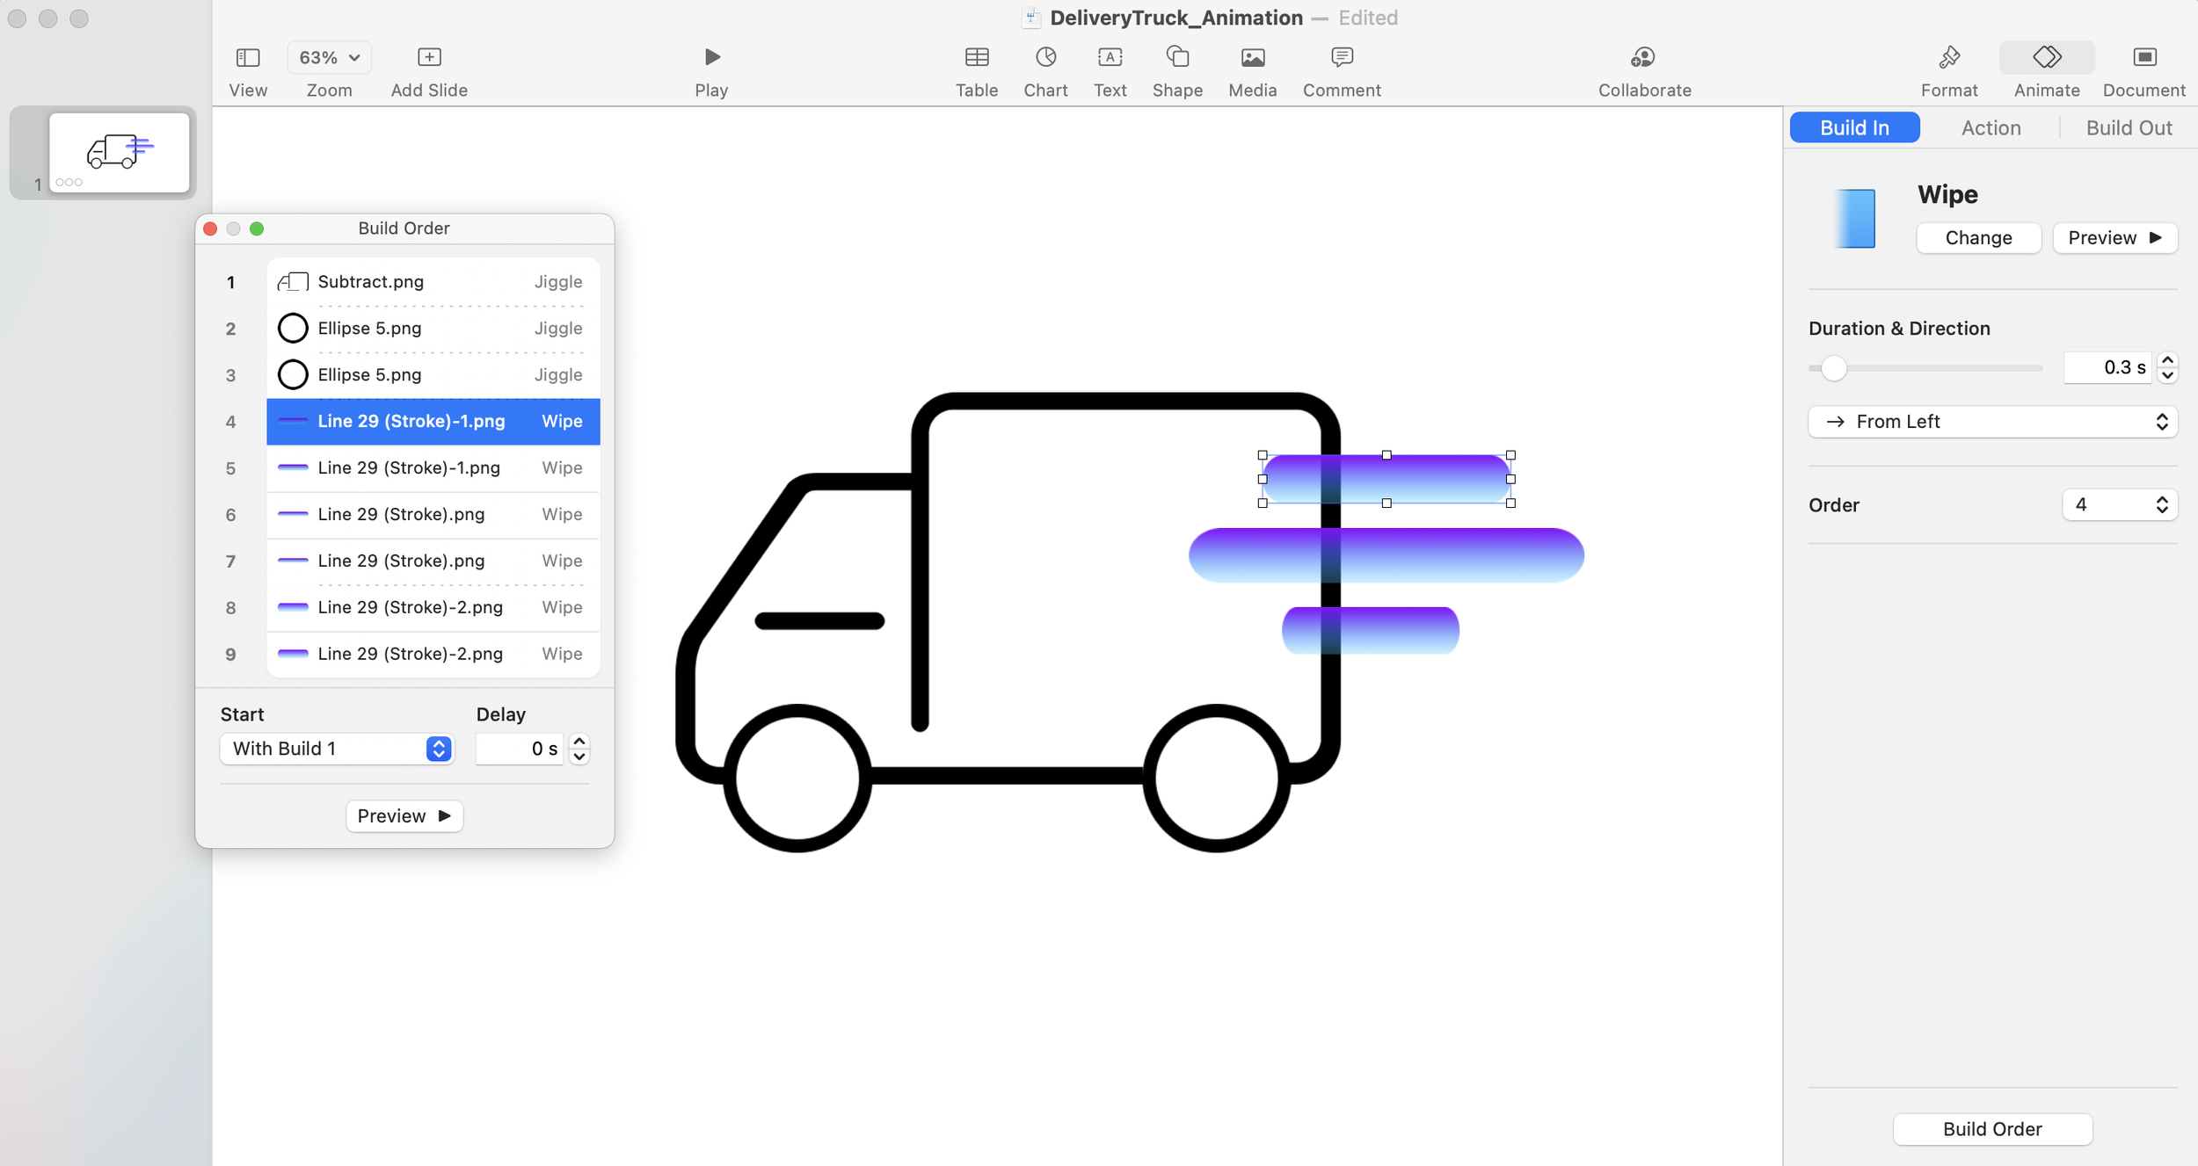2198x1166 pixels.
Task: Click the truck's rear wheel
Action: coord(1217,779)
